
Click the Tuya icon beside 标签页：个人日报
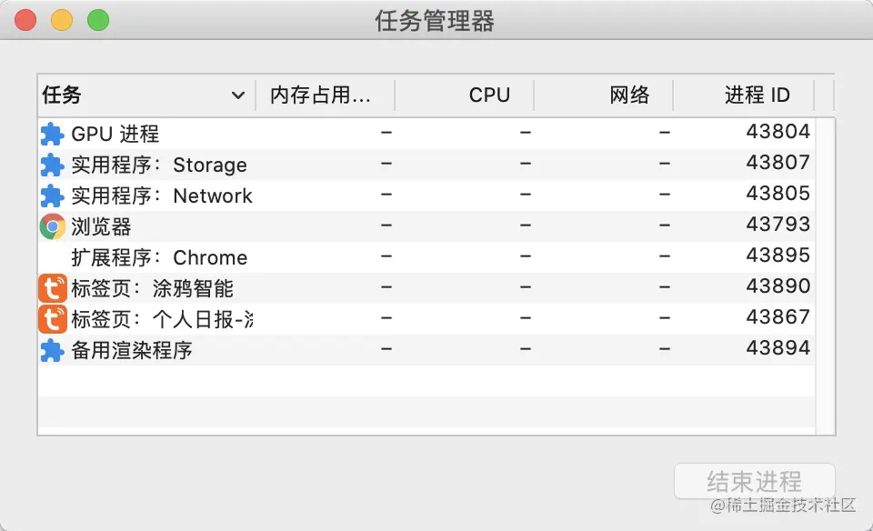54,318
